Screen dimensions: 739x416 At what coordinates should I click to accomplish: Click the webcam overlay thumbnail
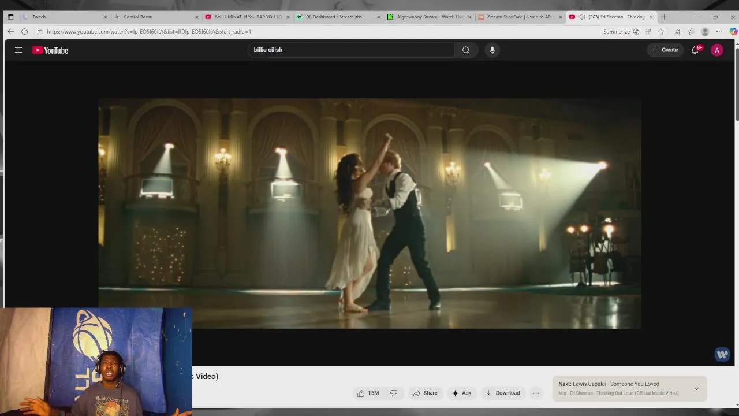tap(96, 362)
